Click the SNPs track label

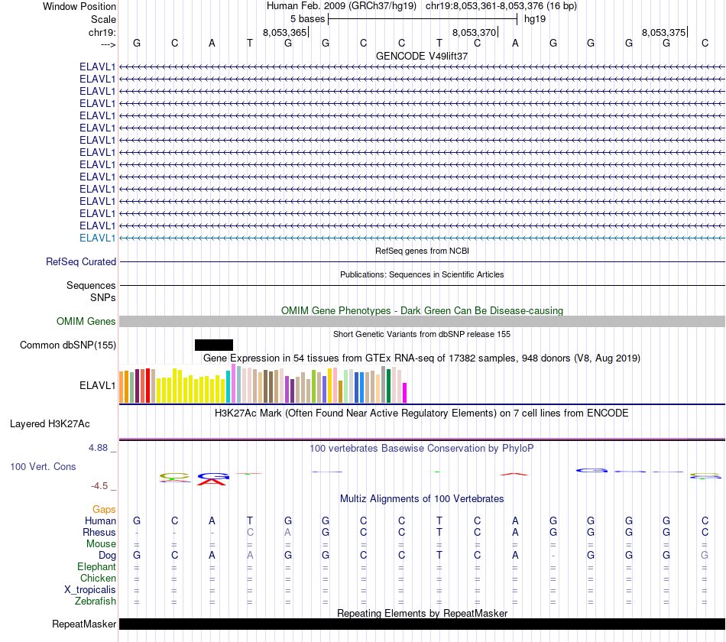point(103,297)
